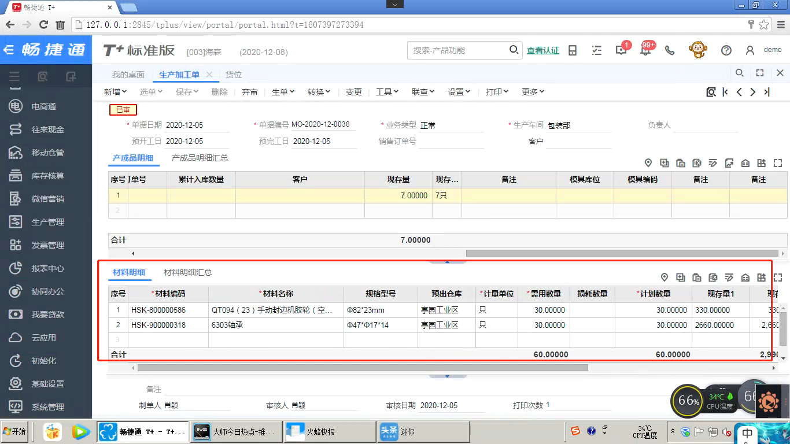Viewport: 790px width, 444px height.
Task: Open the 打印 dropdown
Action: click(497, 92)
